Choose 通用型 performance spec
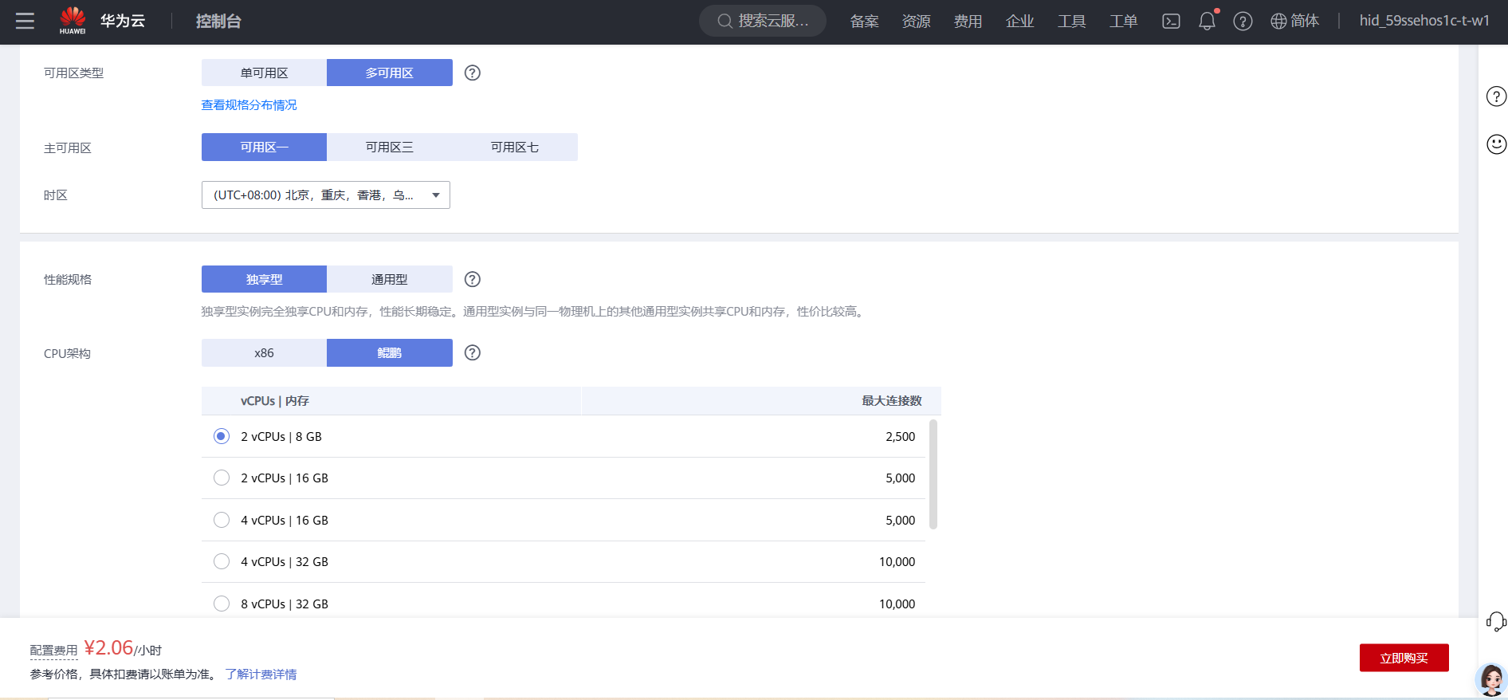1508x700 pixels. click(390, 279)
